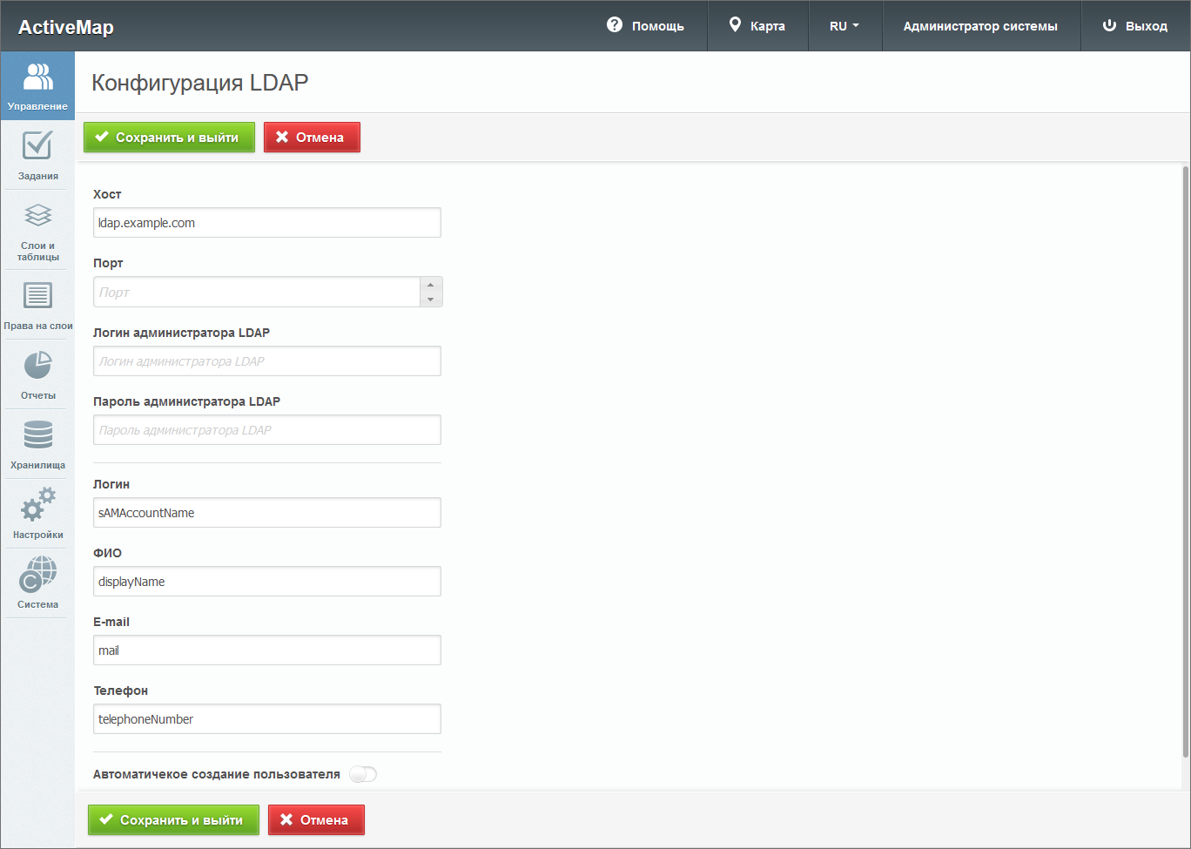Image resolution: width=1191 pixels, height=849 pixels.
Task: Expand the RU language dropdown
Action: tap(844, 26)
